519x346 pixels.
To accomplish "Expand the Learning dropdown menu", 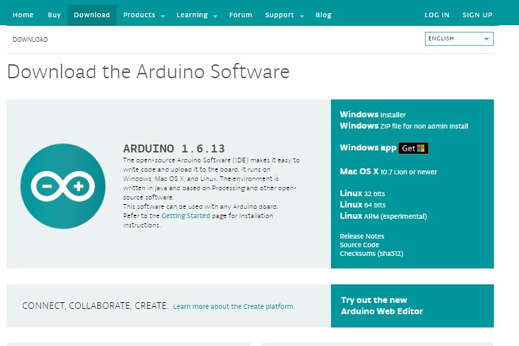I will [197, 15].
